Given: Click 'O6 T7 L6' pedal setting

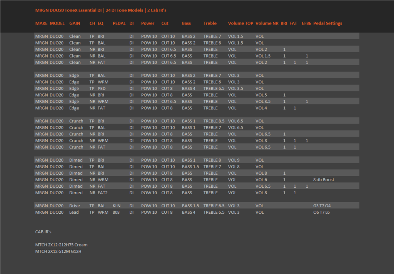Looking at the screenshot, I should click(x=321, y=212).
